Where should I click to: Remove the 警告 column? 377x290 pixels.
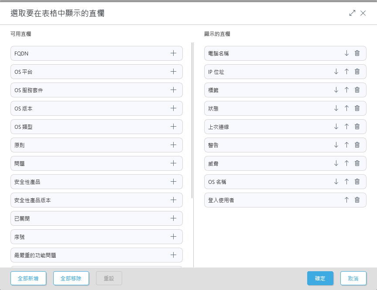tap(357, 145)
